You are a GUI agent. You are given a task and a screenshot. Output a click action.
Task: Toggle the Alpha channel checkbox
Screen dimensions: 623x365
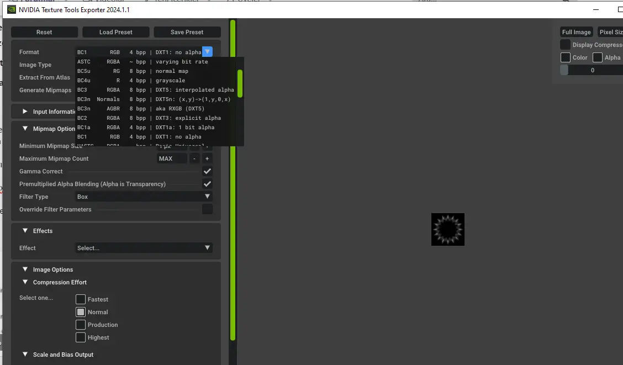pos(597,57)
